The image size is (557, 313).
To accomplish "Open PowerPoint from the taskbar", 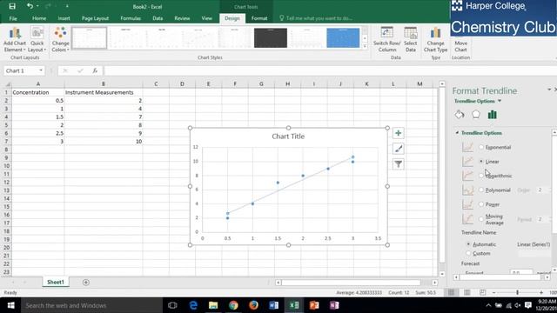I will (314, 305).
